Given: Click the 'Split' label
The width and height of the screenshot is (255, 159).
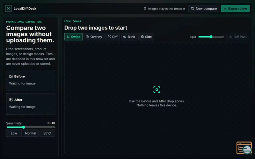Looking at the screenshot, I should pyautogui.click(x=193, y=37).
